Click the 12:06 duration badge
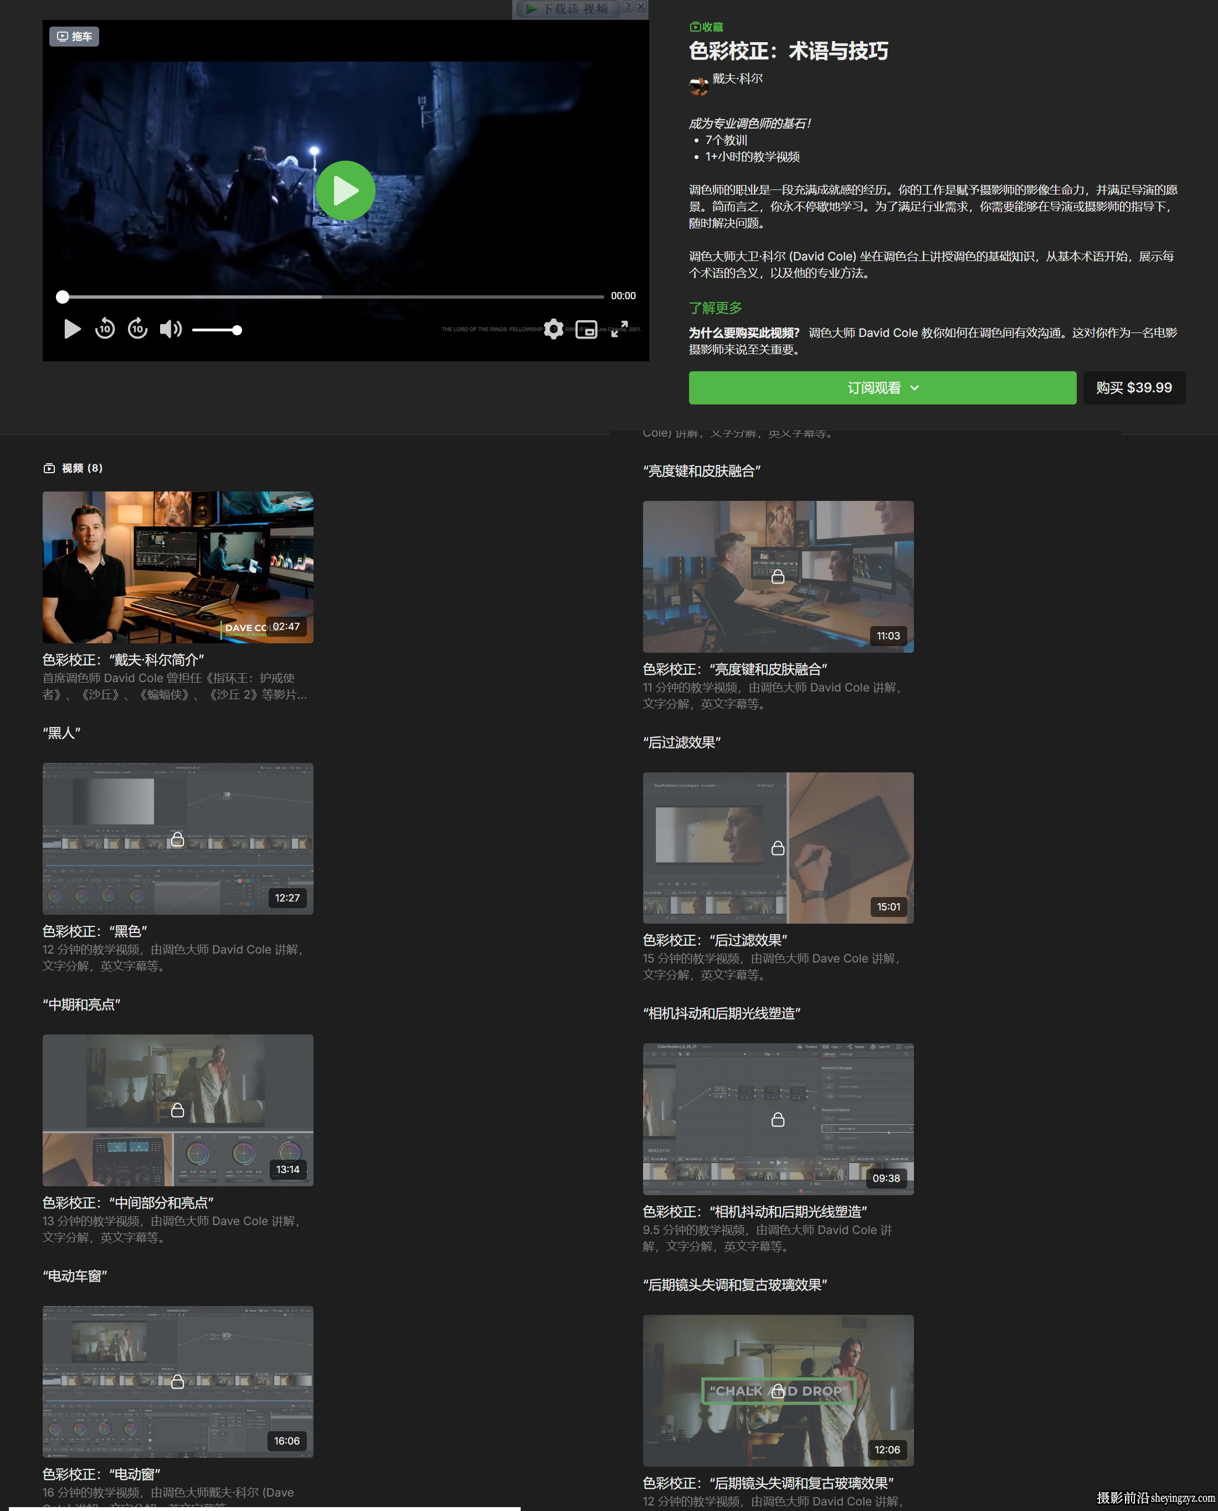The width and height of the screenshot is (1218, 1511). click(887, 1450)
